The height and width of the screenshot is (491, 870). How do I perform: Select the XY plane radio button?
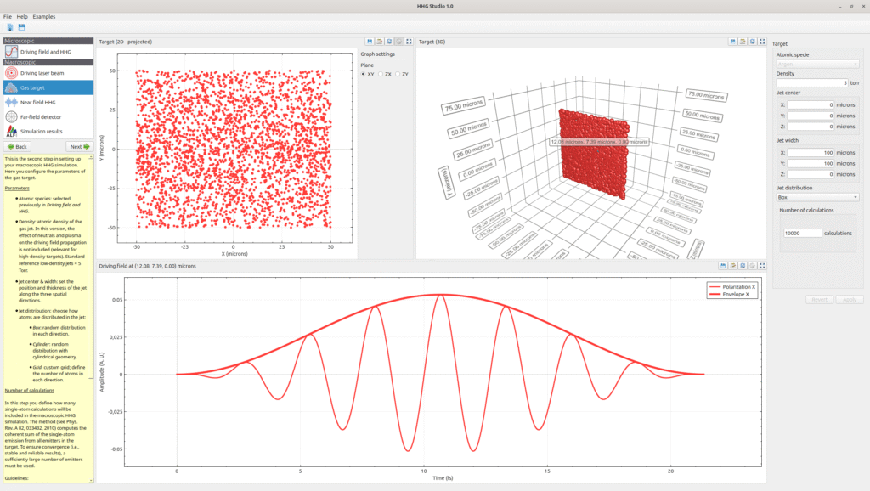click(364, 74)
